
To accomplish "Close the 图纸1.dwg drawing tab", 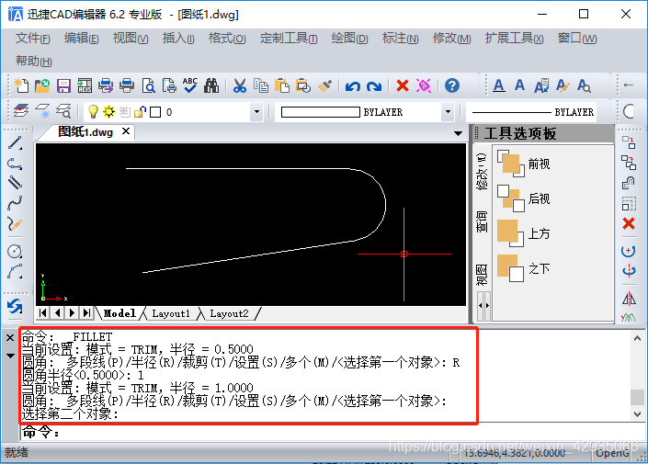I will click(126, 131).
